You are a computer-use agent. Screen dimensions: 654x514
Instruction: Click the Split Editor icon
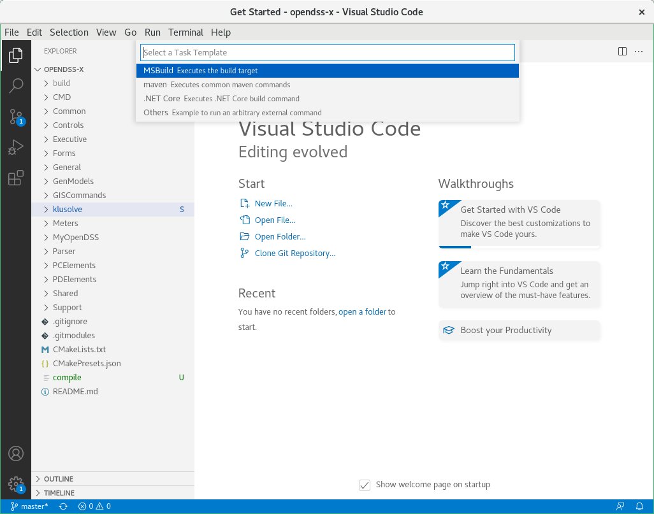click(621, 52)
